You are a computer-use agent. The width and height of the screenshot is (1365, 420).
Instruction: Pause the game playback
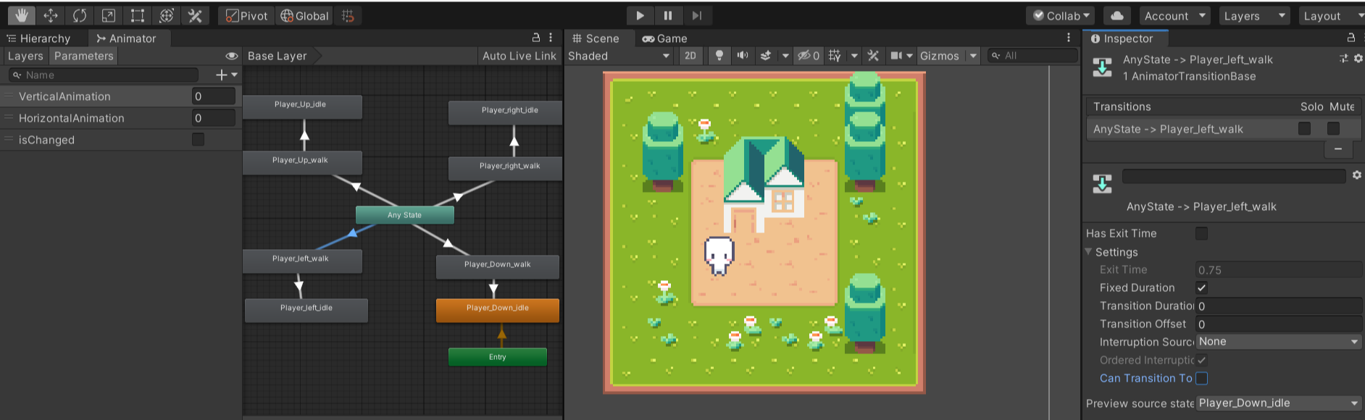point(668,15)
